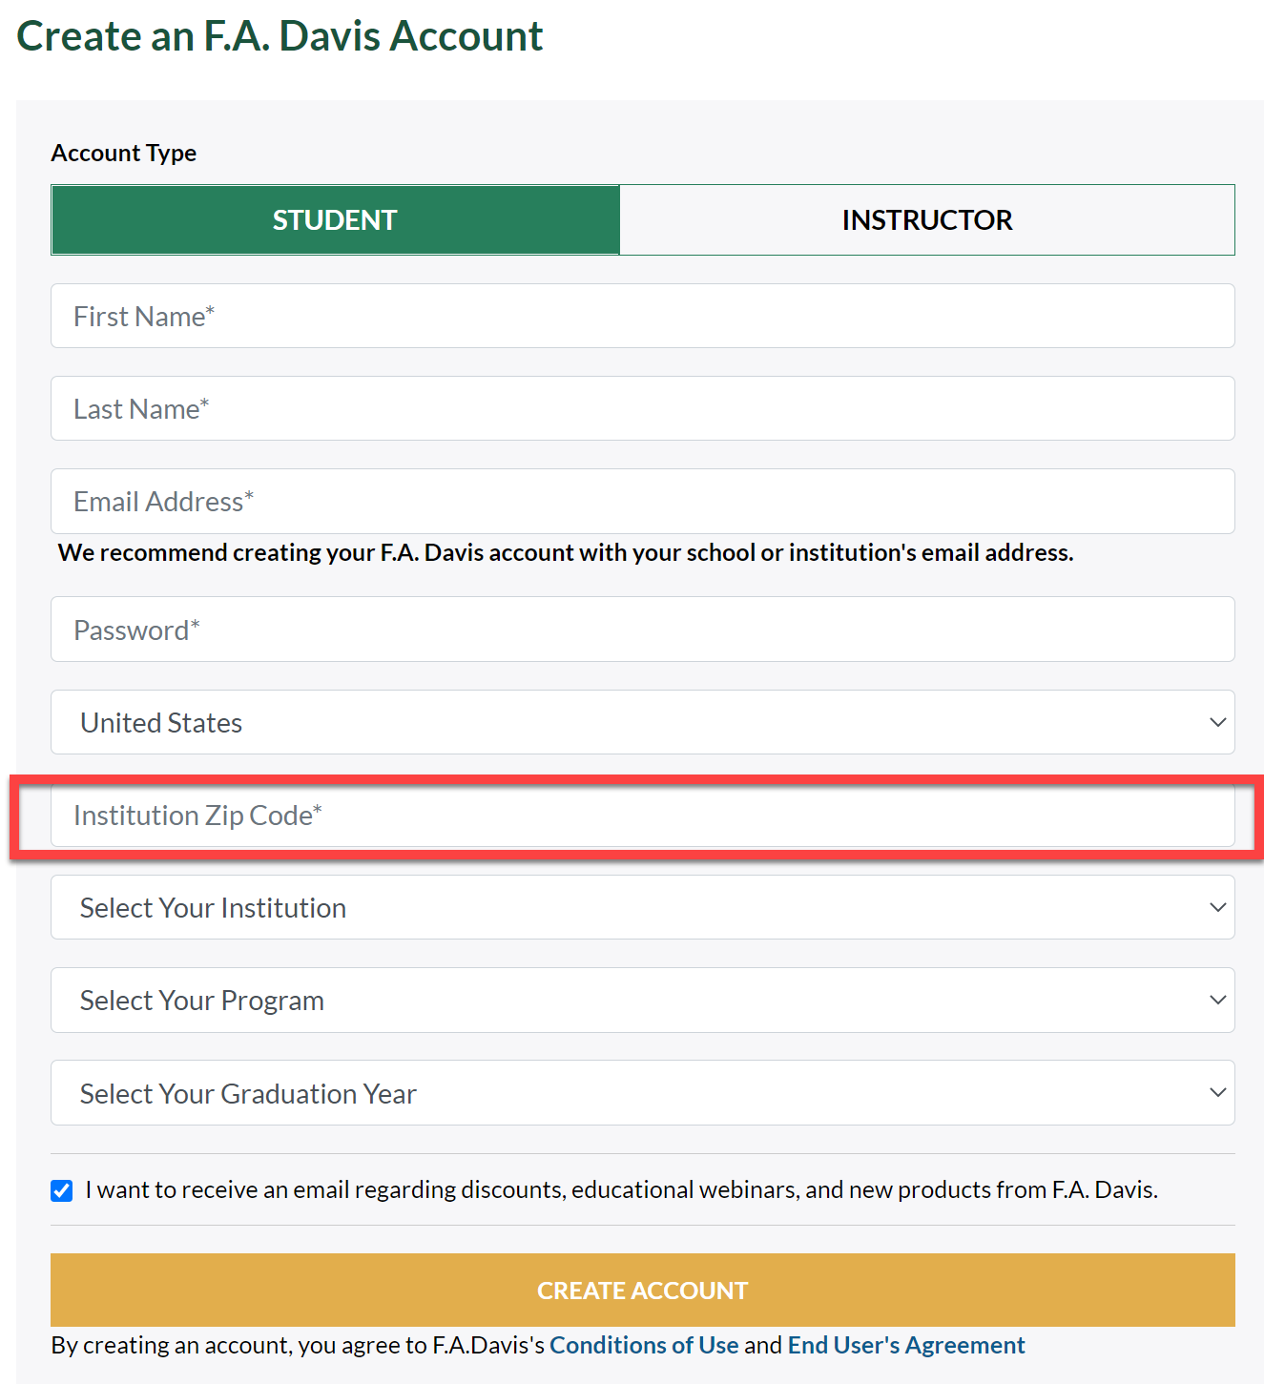The width and height of the screenshot is (1264, 1384).
Task: Click into the Email Address field
Action: pyautogui.click(x=642, y=502)
